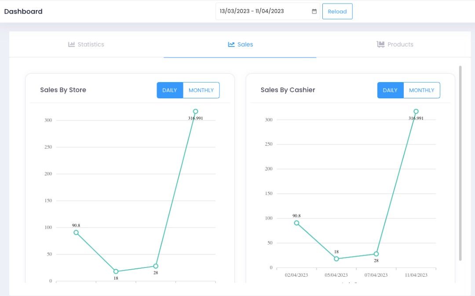Click the 11/04/2023 axis label
Image resolution: width=475 pixels, height=296 pixels.
pos(416,275)
